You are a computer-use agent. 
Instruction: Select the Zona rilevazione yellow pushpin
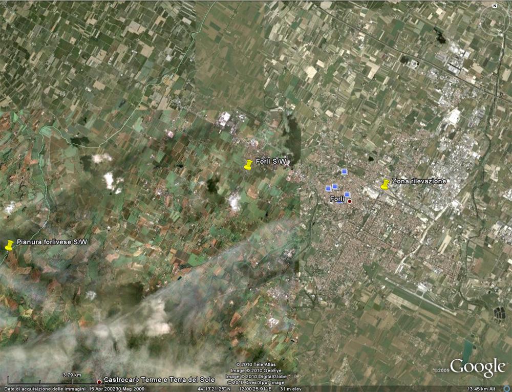(x=385, y=184)
